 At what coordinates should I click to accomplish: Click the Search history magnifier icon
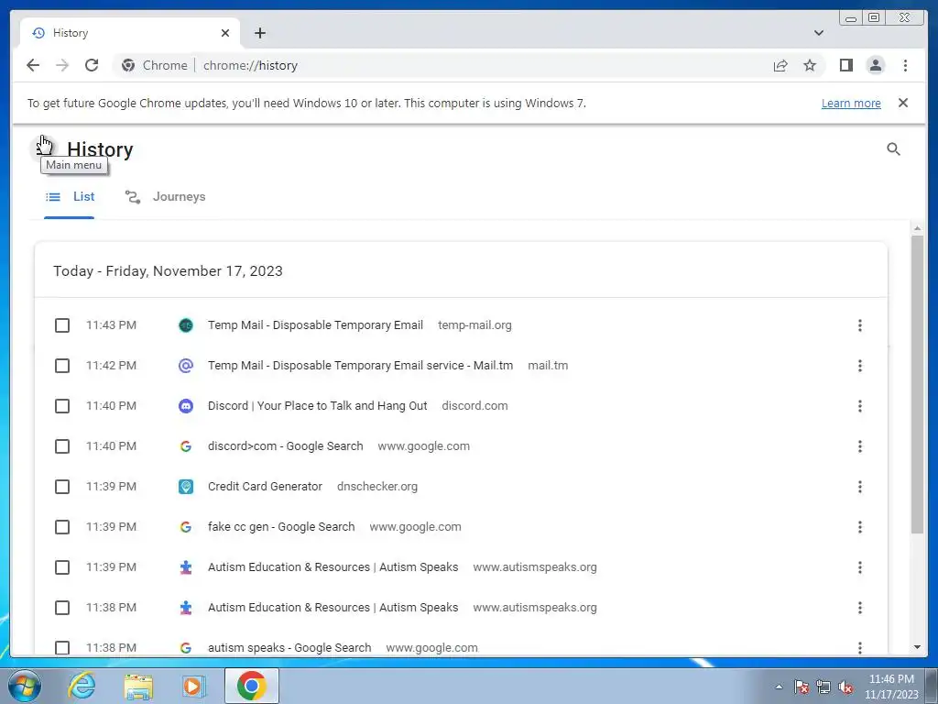pyautogui.click(x=893, y=149)
